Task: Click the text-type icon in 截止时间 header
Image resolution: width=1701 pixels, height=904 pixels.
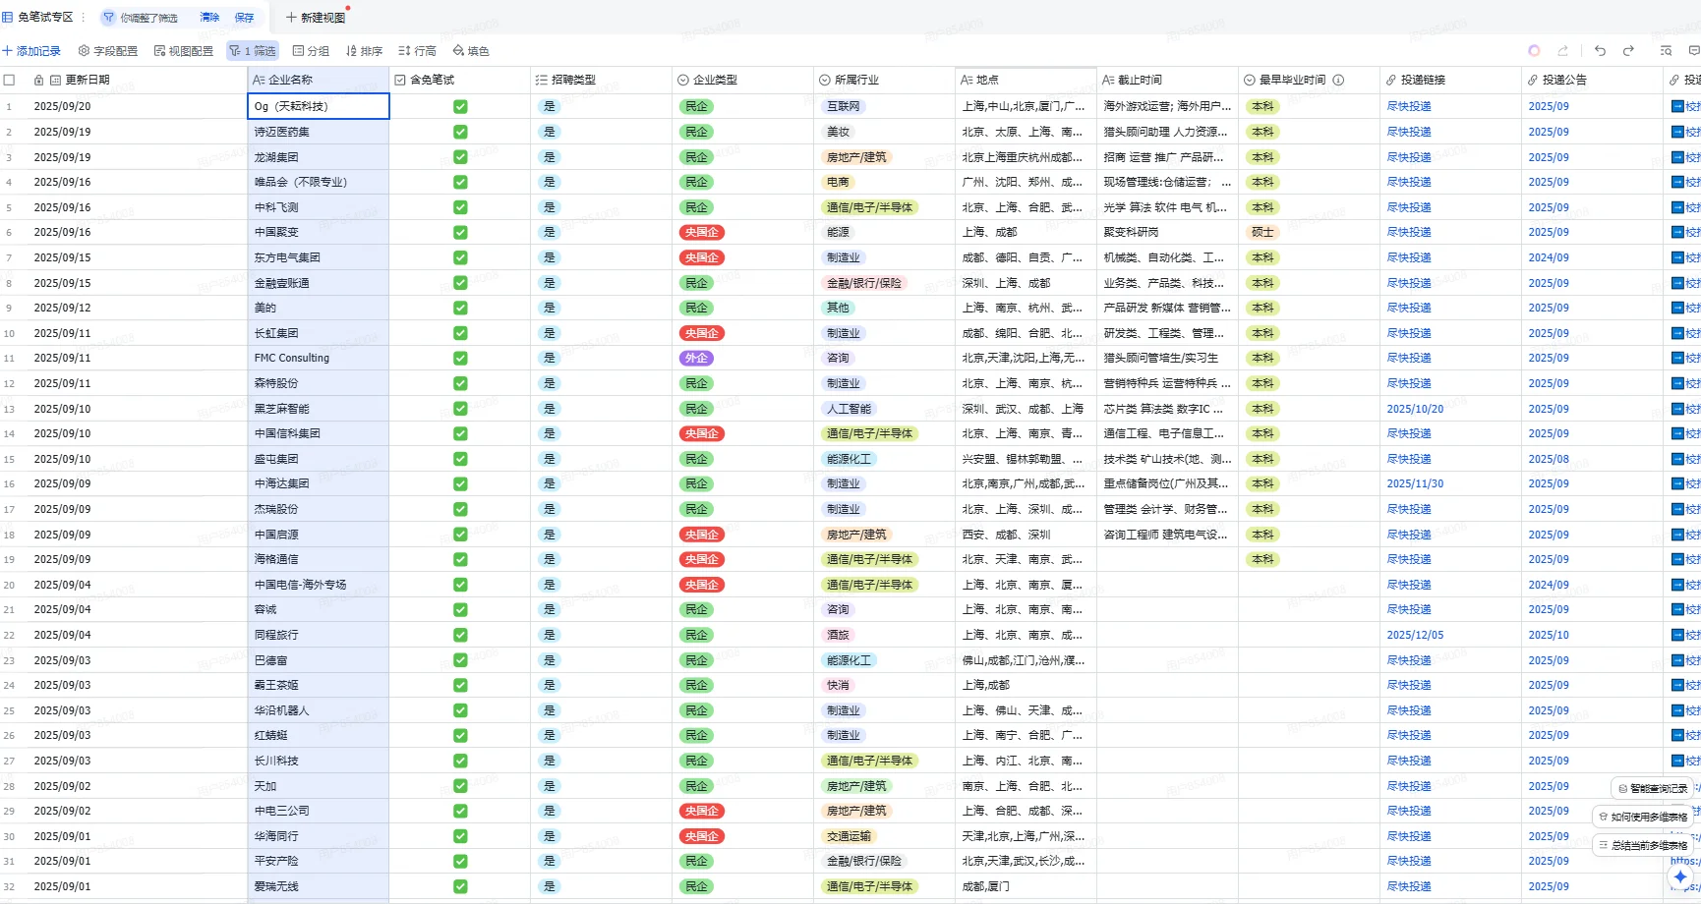Action: pos(1108,81)
